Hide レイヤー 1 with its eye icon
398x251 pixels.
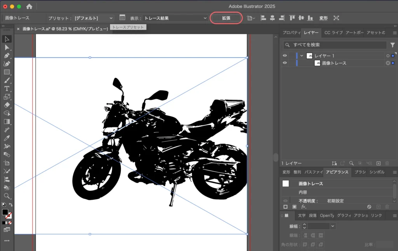pos(285,56)
